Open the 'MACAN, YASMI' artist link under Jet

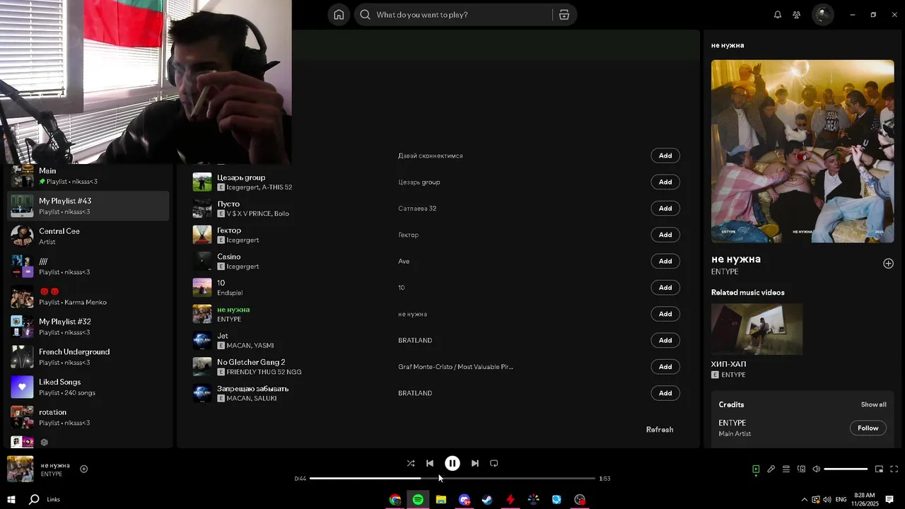click(x=250, y=346)
